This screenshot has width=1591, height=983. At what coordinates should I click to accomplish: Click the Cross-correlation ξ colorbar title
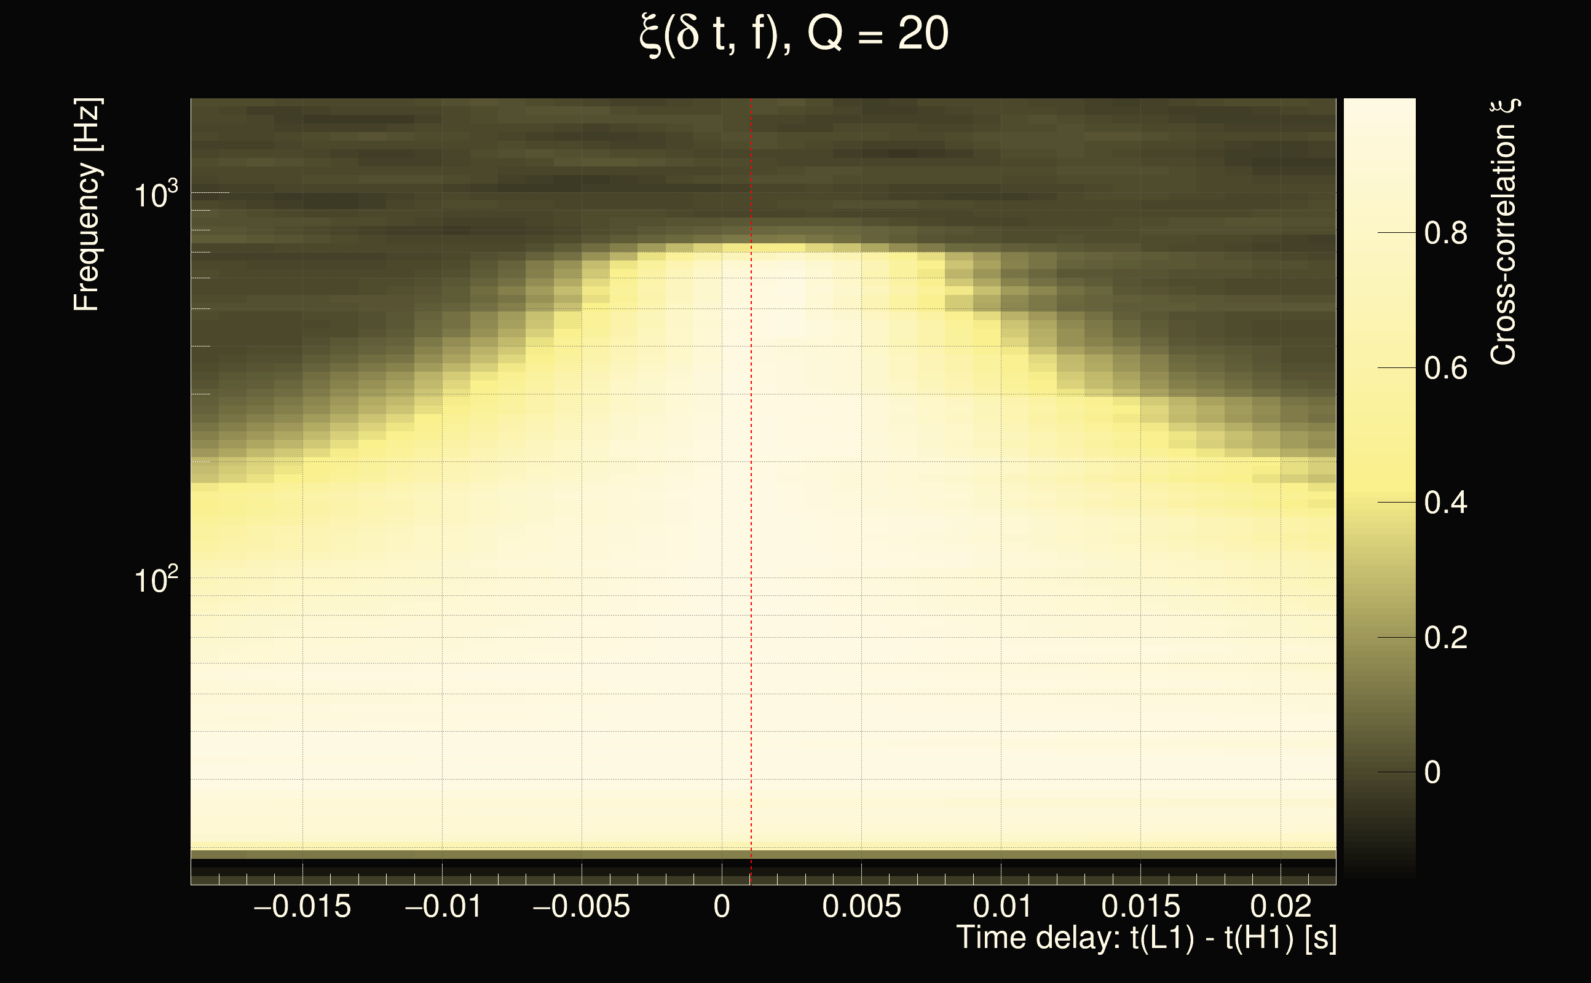pos(1503,232)
